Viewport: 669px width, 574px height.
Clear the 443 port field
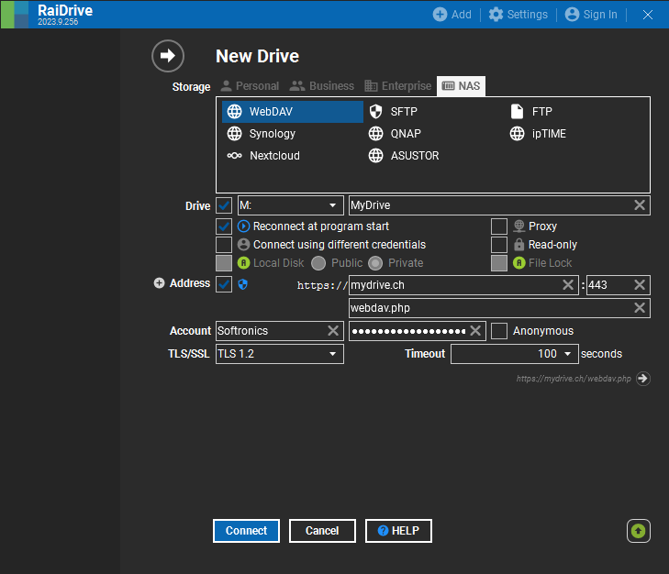[639, 285]
